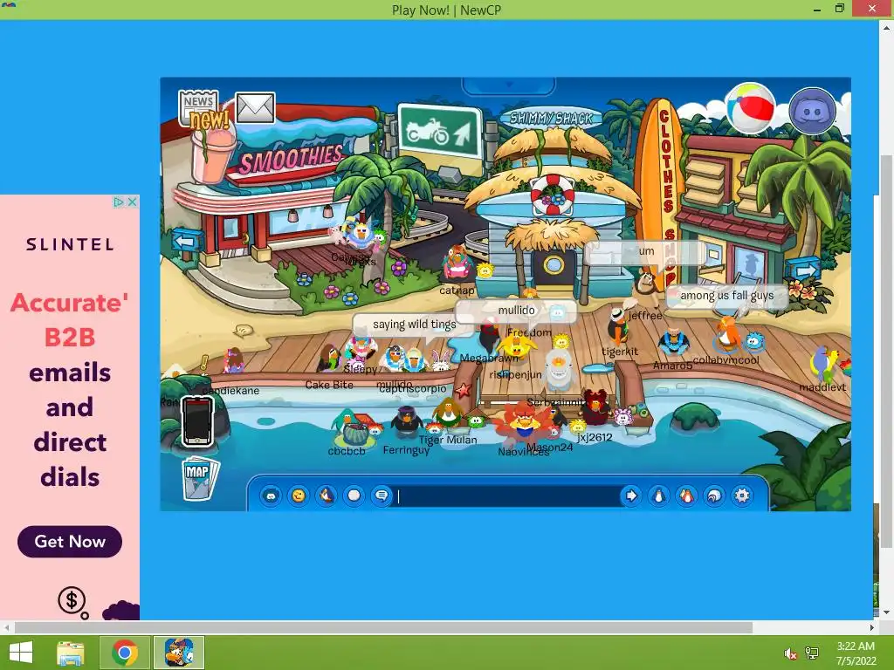Open my penguin player card icon

click(658, 496)
